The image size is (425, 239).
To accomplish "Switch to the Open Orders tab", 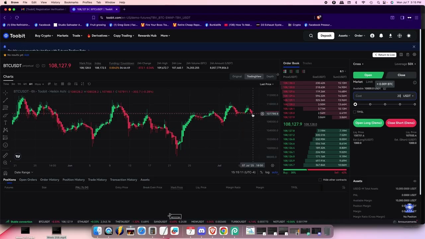I will (x=28, y=180).
